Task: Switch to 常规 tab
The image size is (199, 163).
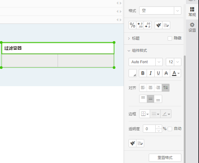Action: point(192,12)
